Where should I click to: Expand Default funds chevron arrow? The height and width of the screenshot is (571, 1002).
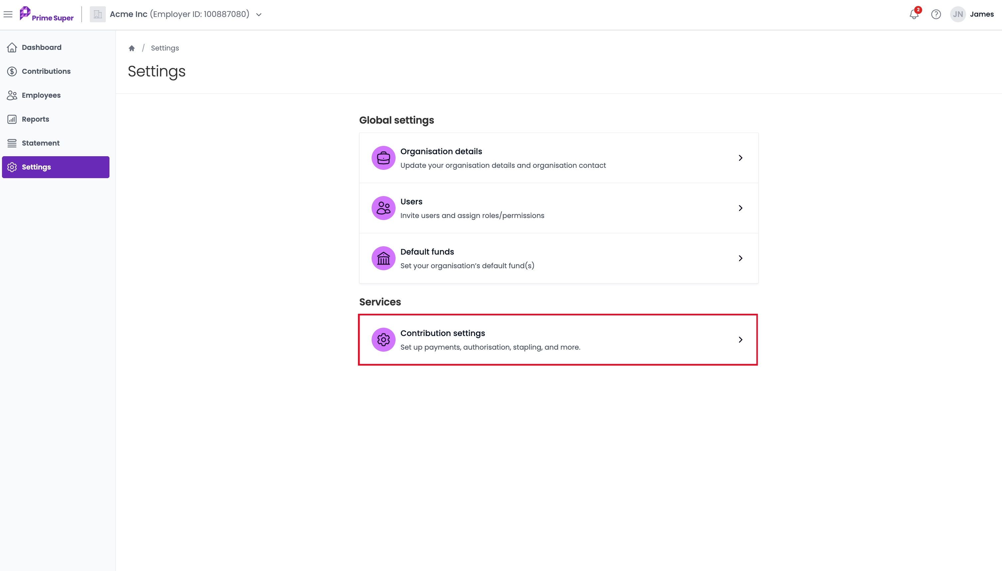tap(740, 258)
